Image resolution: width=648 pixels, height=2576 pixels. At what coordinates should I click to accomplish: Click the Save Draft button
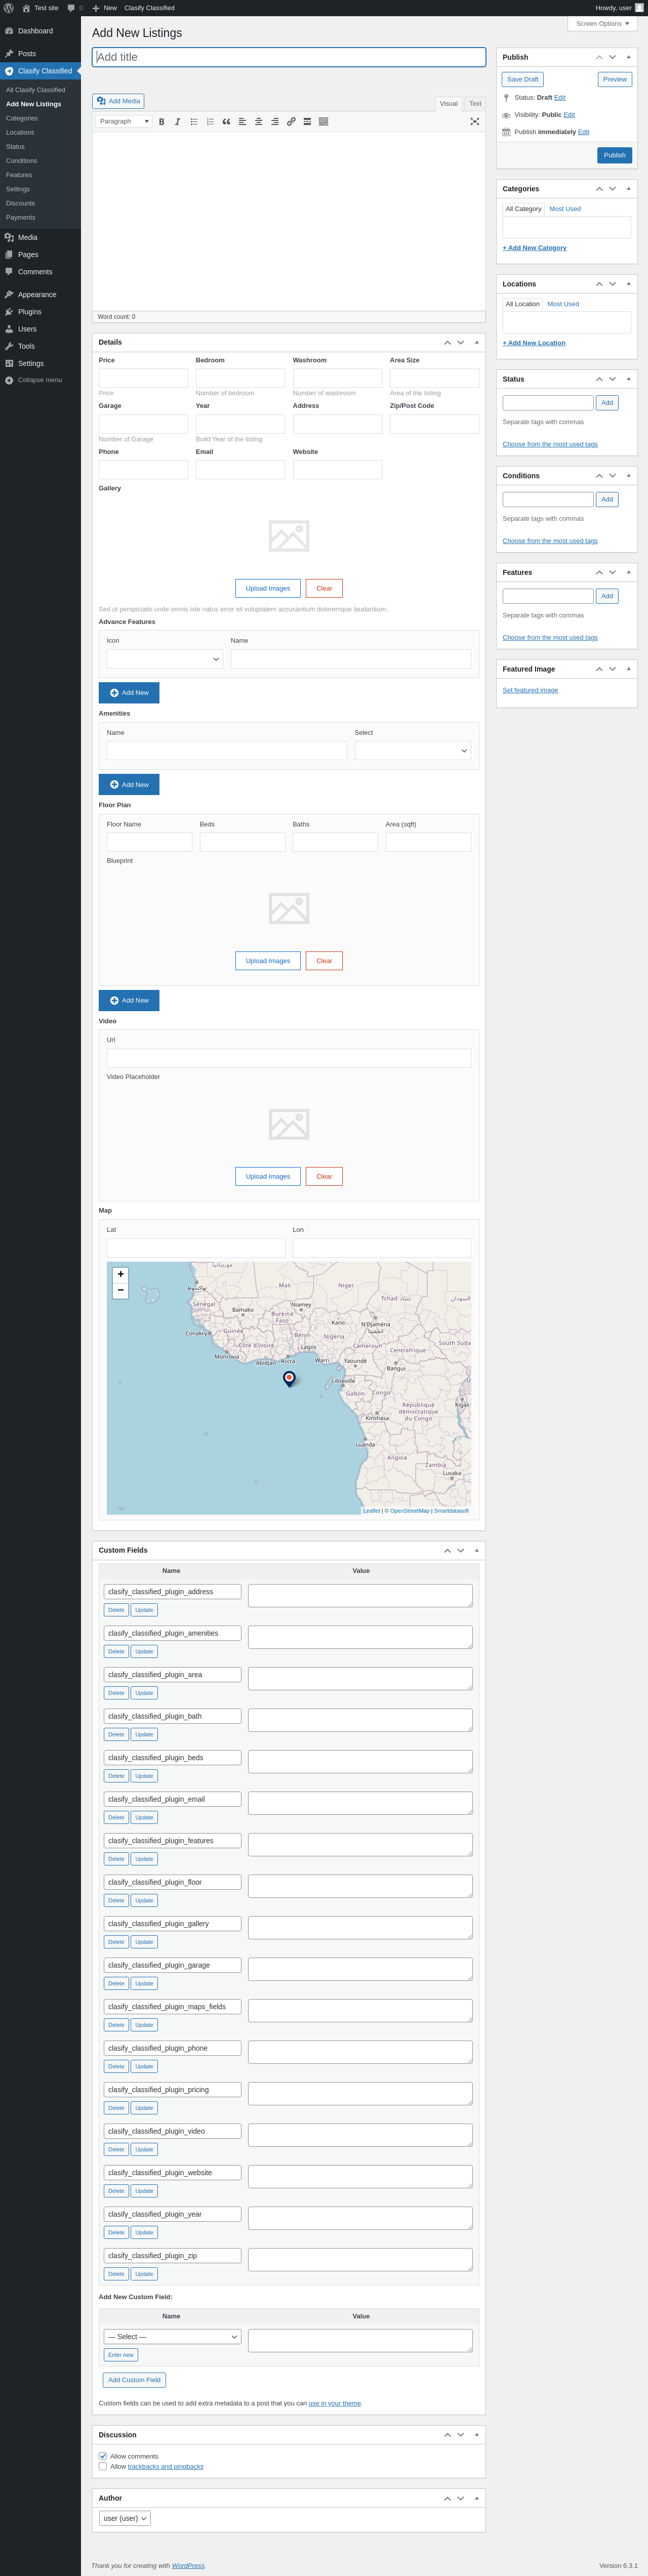tap(522, 79)
